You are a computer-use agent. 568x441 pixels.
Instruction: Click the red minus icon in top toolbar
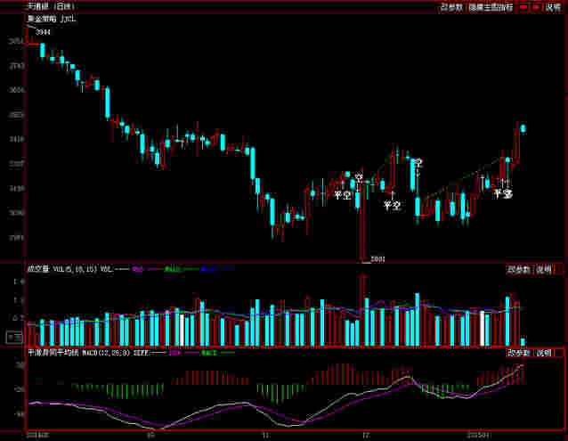(523, 6)
